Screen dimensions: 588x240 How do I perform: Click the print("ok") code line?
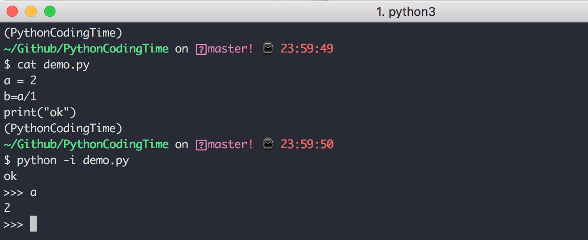pos(40,112)
